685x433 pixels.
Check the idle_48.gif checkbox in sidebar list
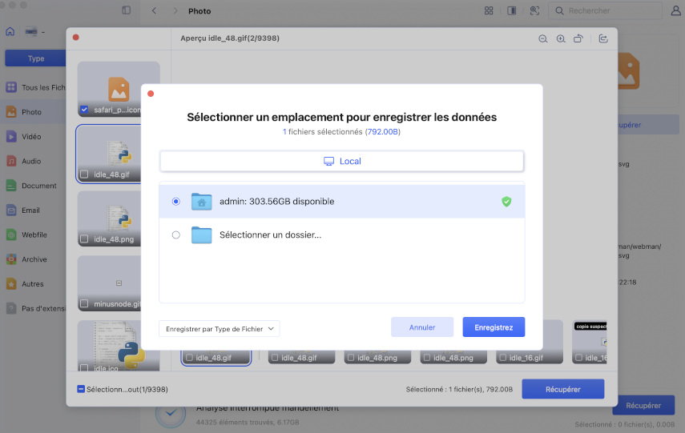84,174
